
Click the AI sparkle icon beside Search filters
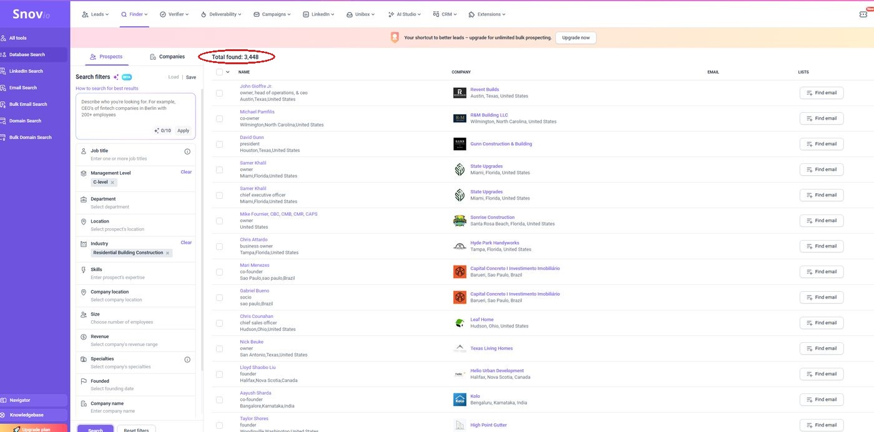(116, 77)
